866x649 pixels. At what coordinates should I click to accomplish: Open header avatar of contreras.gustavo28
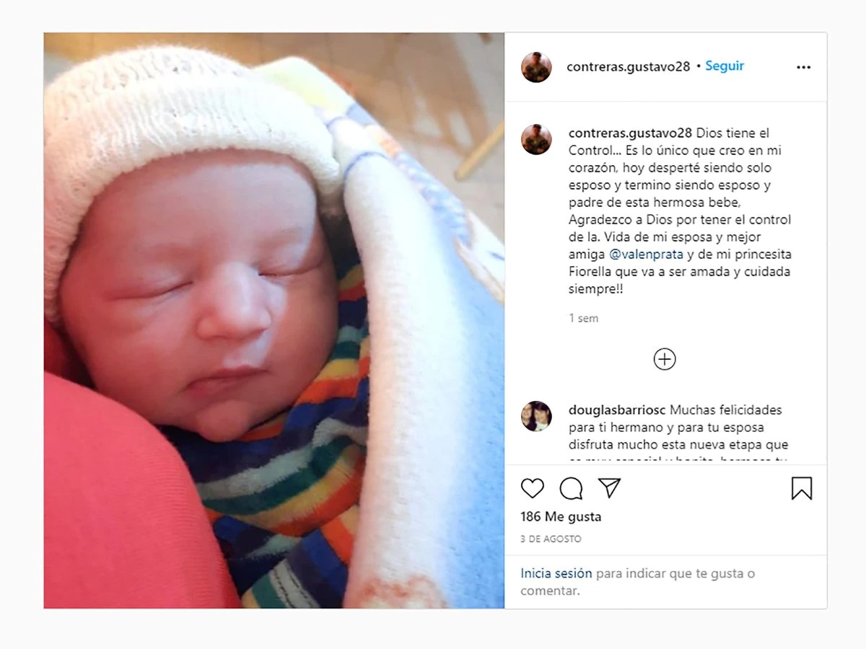coord(536,67)
